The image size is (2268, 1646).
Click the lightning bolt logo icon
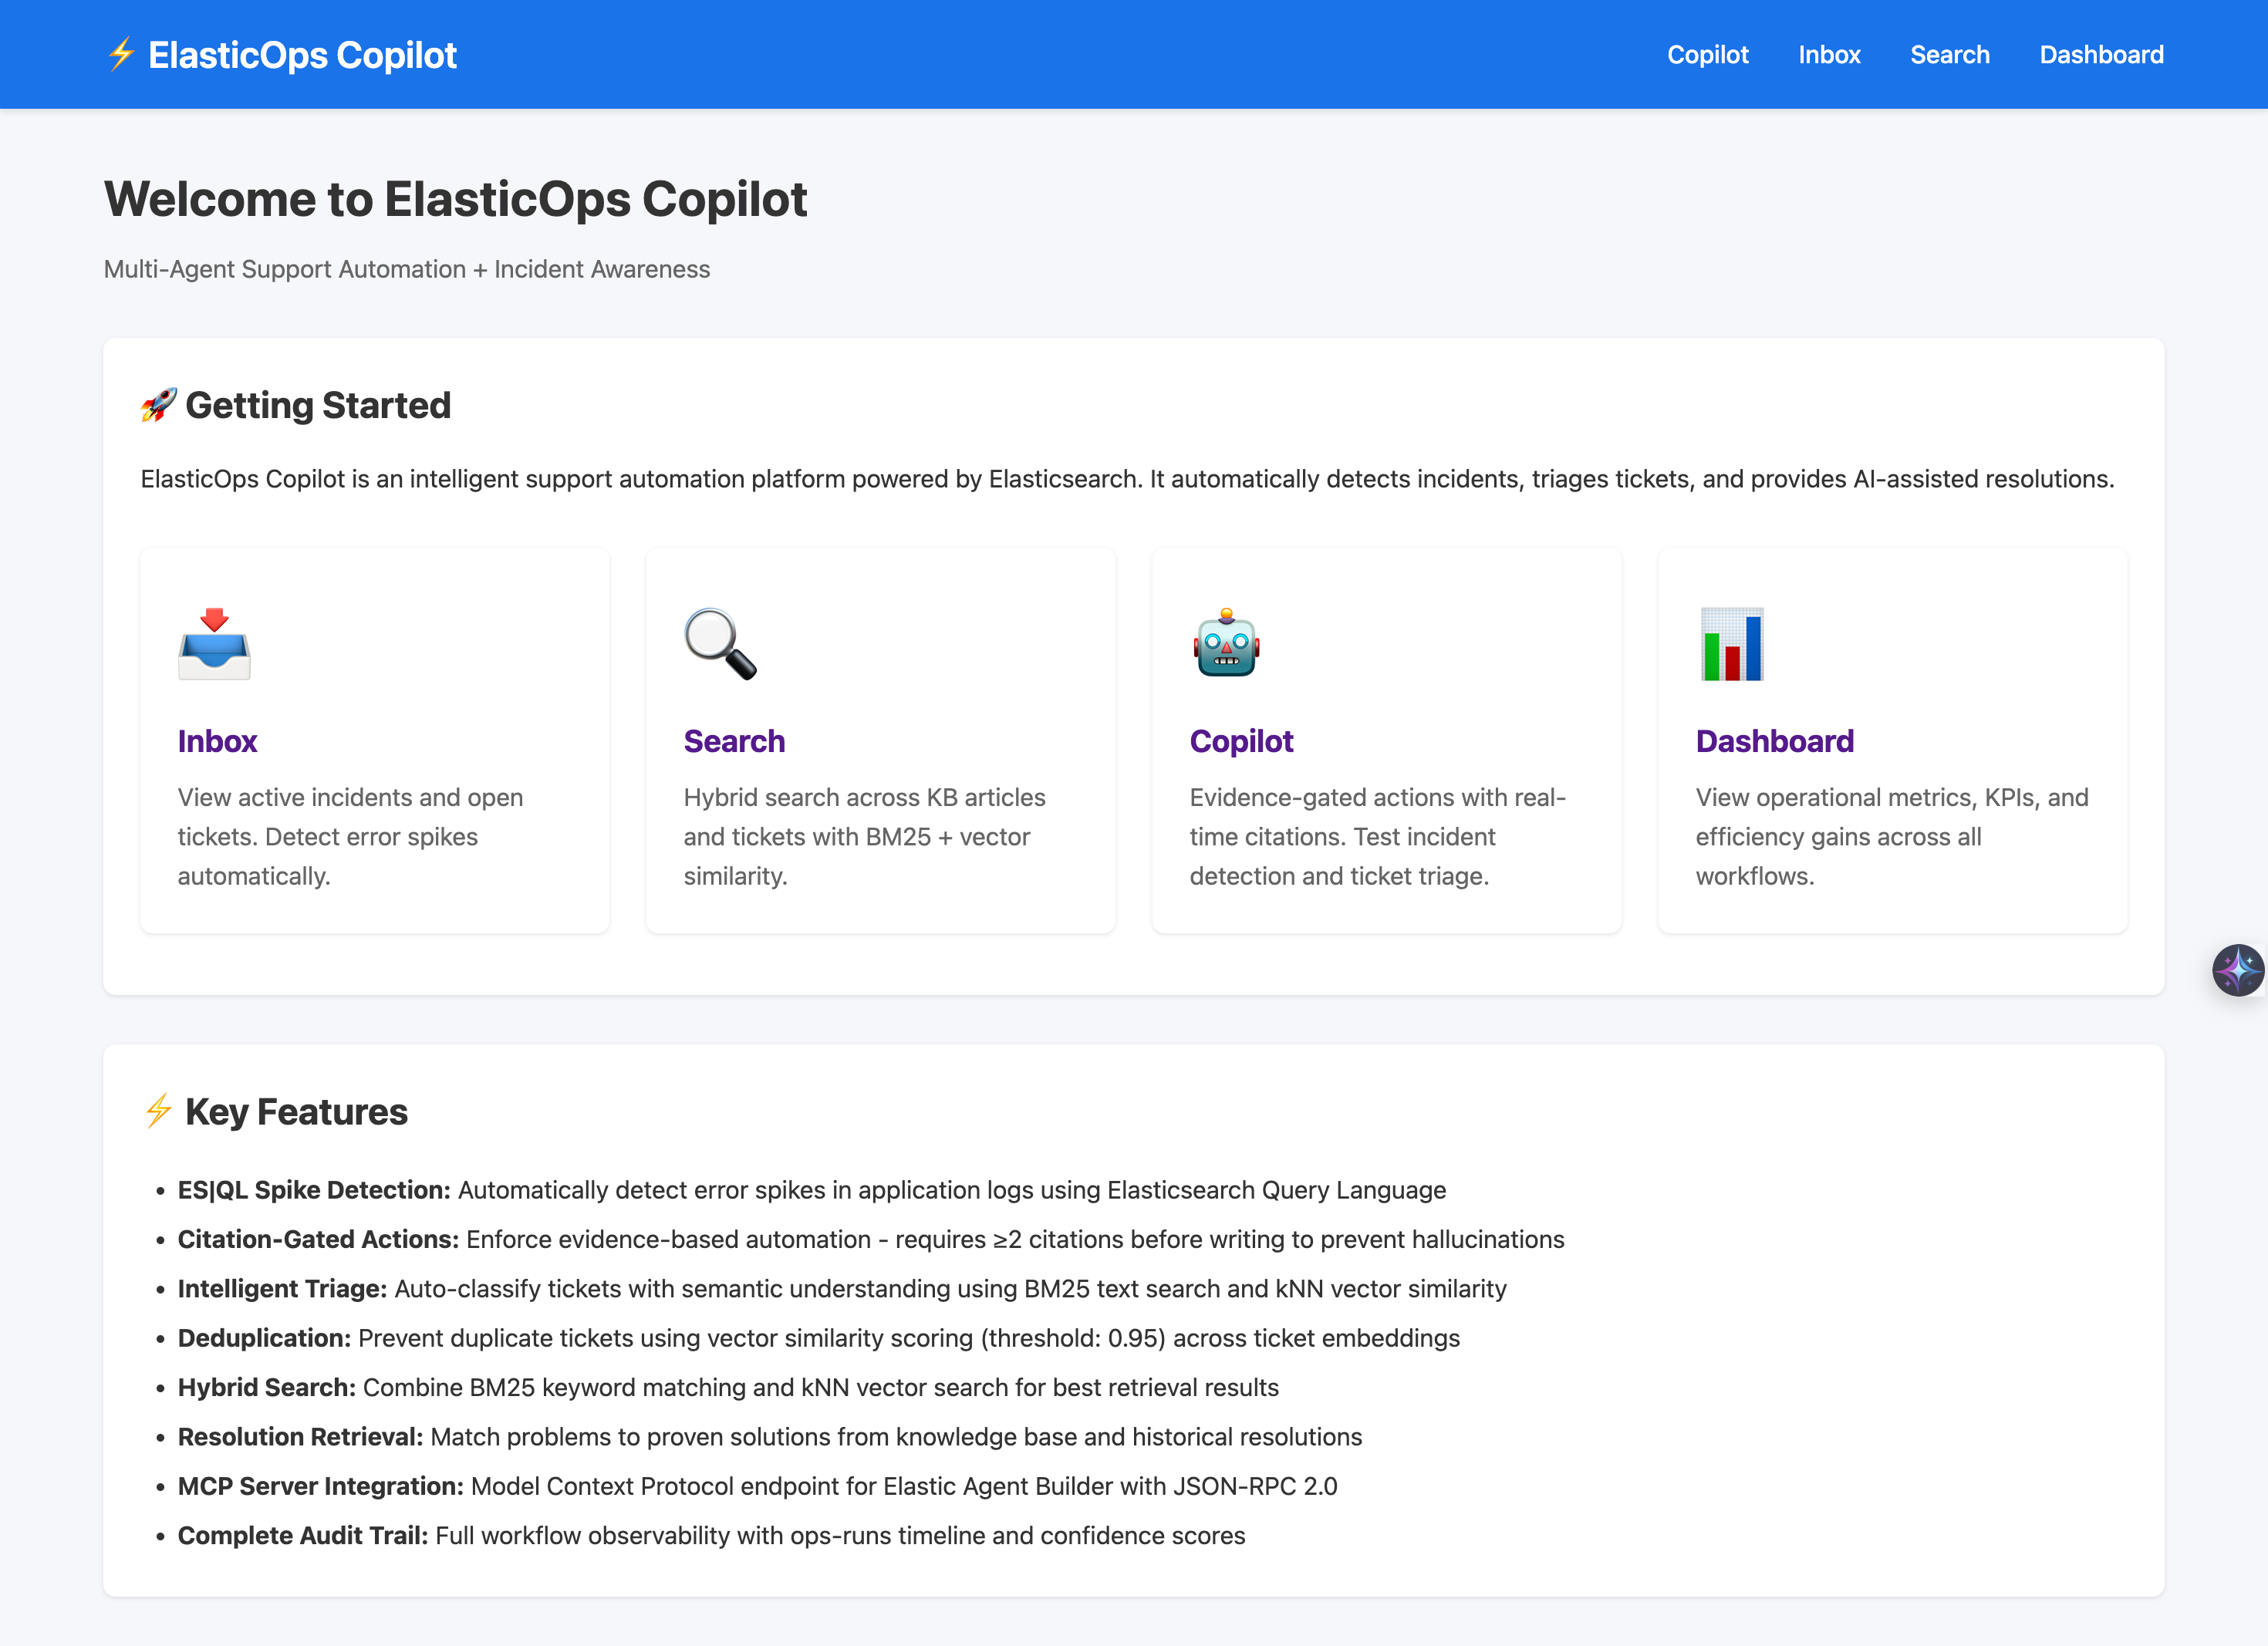tap(121, 54)
